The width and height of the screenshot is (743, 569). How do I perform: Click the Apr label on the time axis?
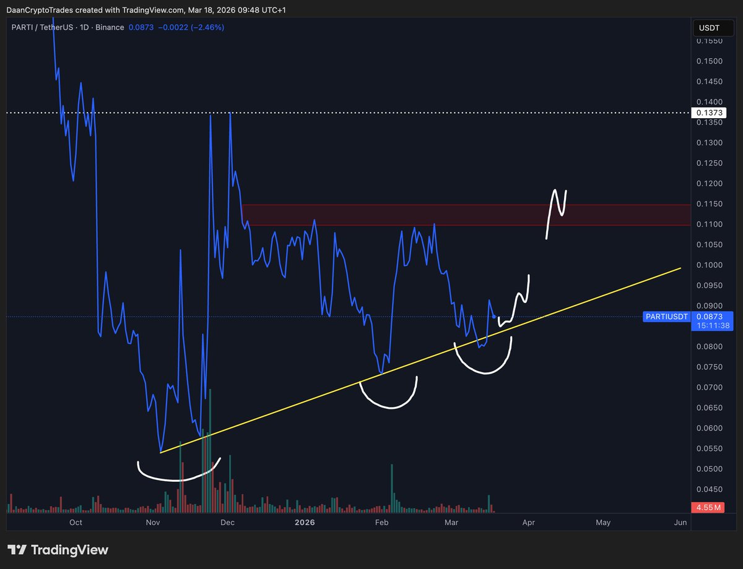528,523
